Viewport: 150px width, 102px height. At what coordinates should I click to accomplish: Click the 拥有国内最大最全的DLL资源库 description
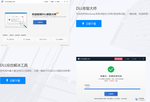35,71
